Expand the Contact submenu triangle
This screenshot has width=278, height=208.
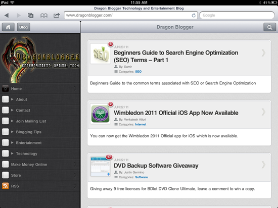point(12,110)
